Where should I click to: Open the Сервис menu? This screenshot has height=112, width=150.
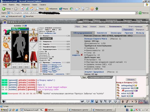tap(34, 5)
